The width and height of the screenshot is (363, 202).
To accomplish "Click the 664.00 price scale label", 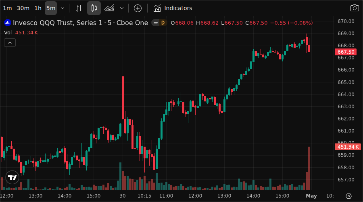I will pyautogui.click(x=346, y=95).
